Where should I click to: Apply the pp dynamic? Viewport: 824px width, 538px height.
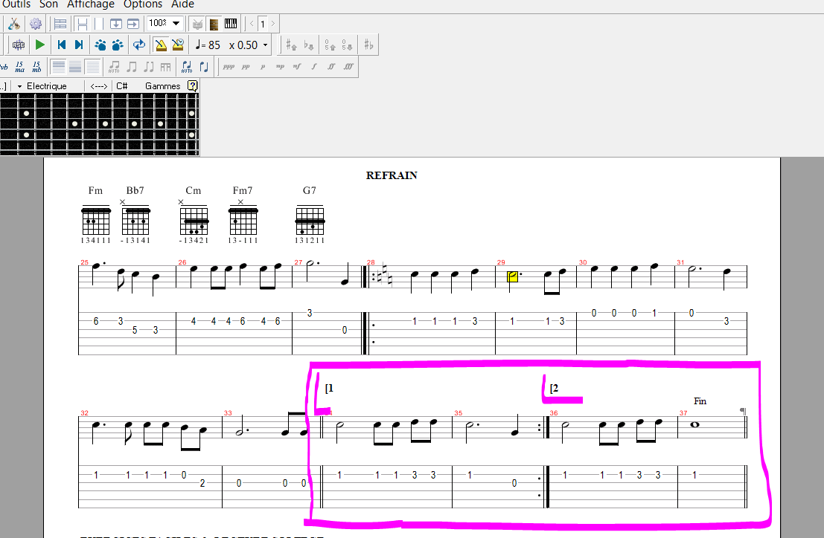246,67
